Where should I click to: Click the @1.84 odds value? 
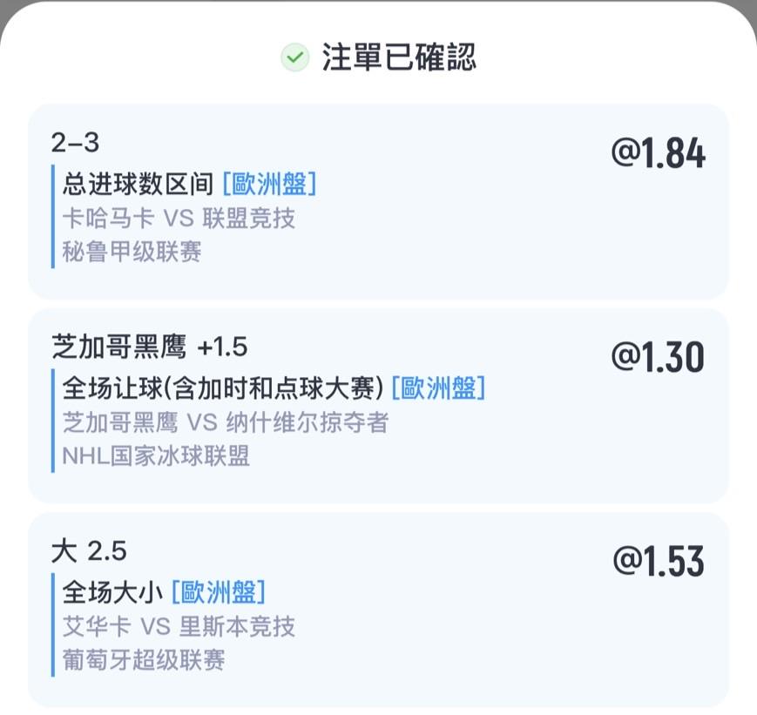(x=658, y=153)
